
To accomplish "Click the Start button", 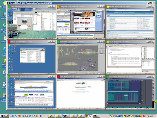I will (5, 116).
